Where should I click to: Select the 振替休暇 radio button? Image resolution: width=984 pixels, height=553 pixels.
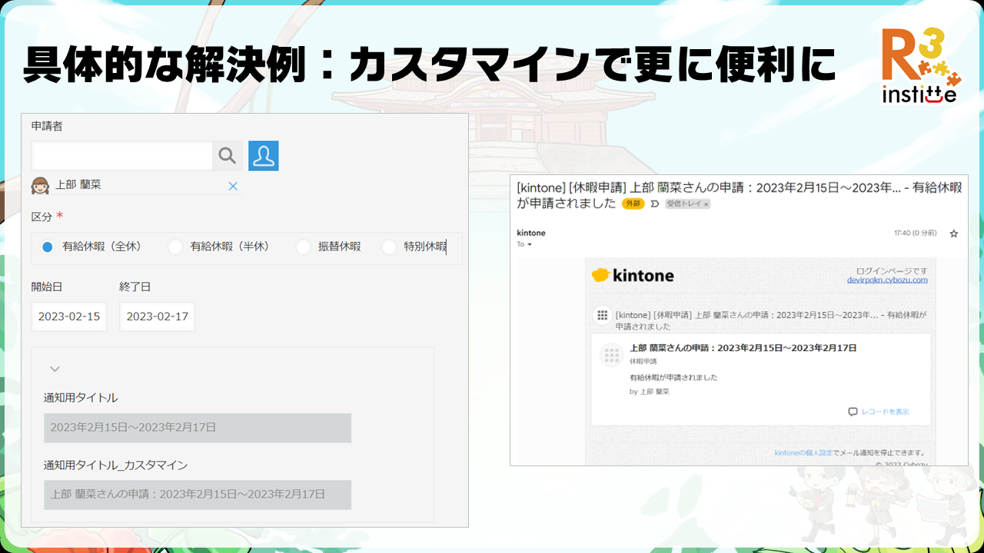coord(304,247)
